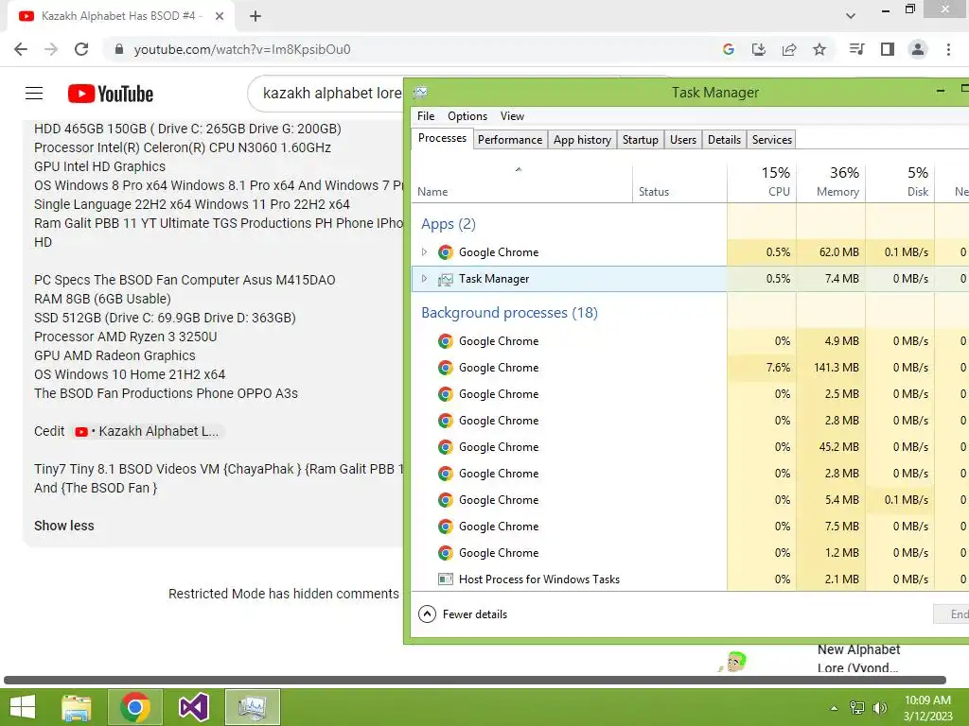Sort by Name column header

(x=521, y=183)
